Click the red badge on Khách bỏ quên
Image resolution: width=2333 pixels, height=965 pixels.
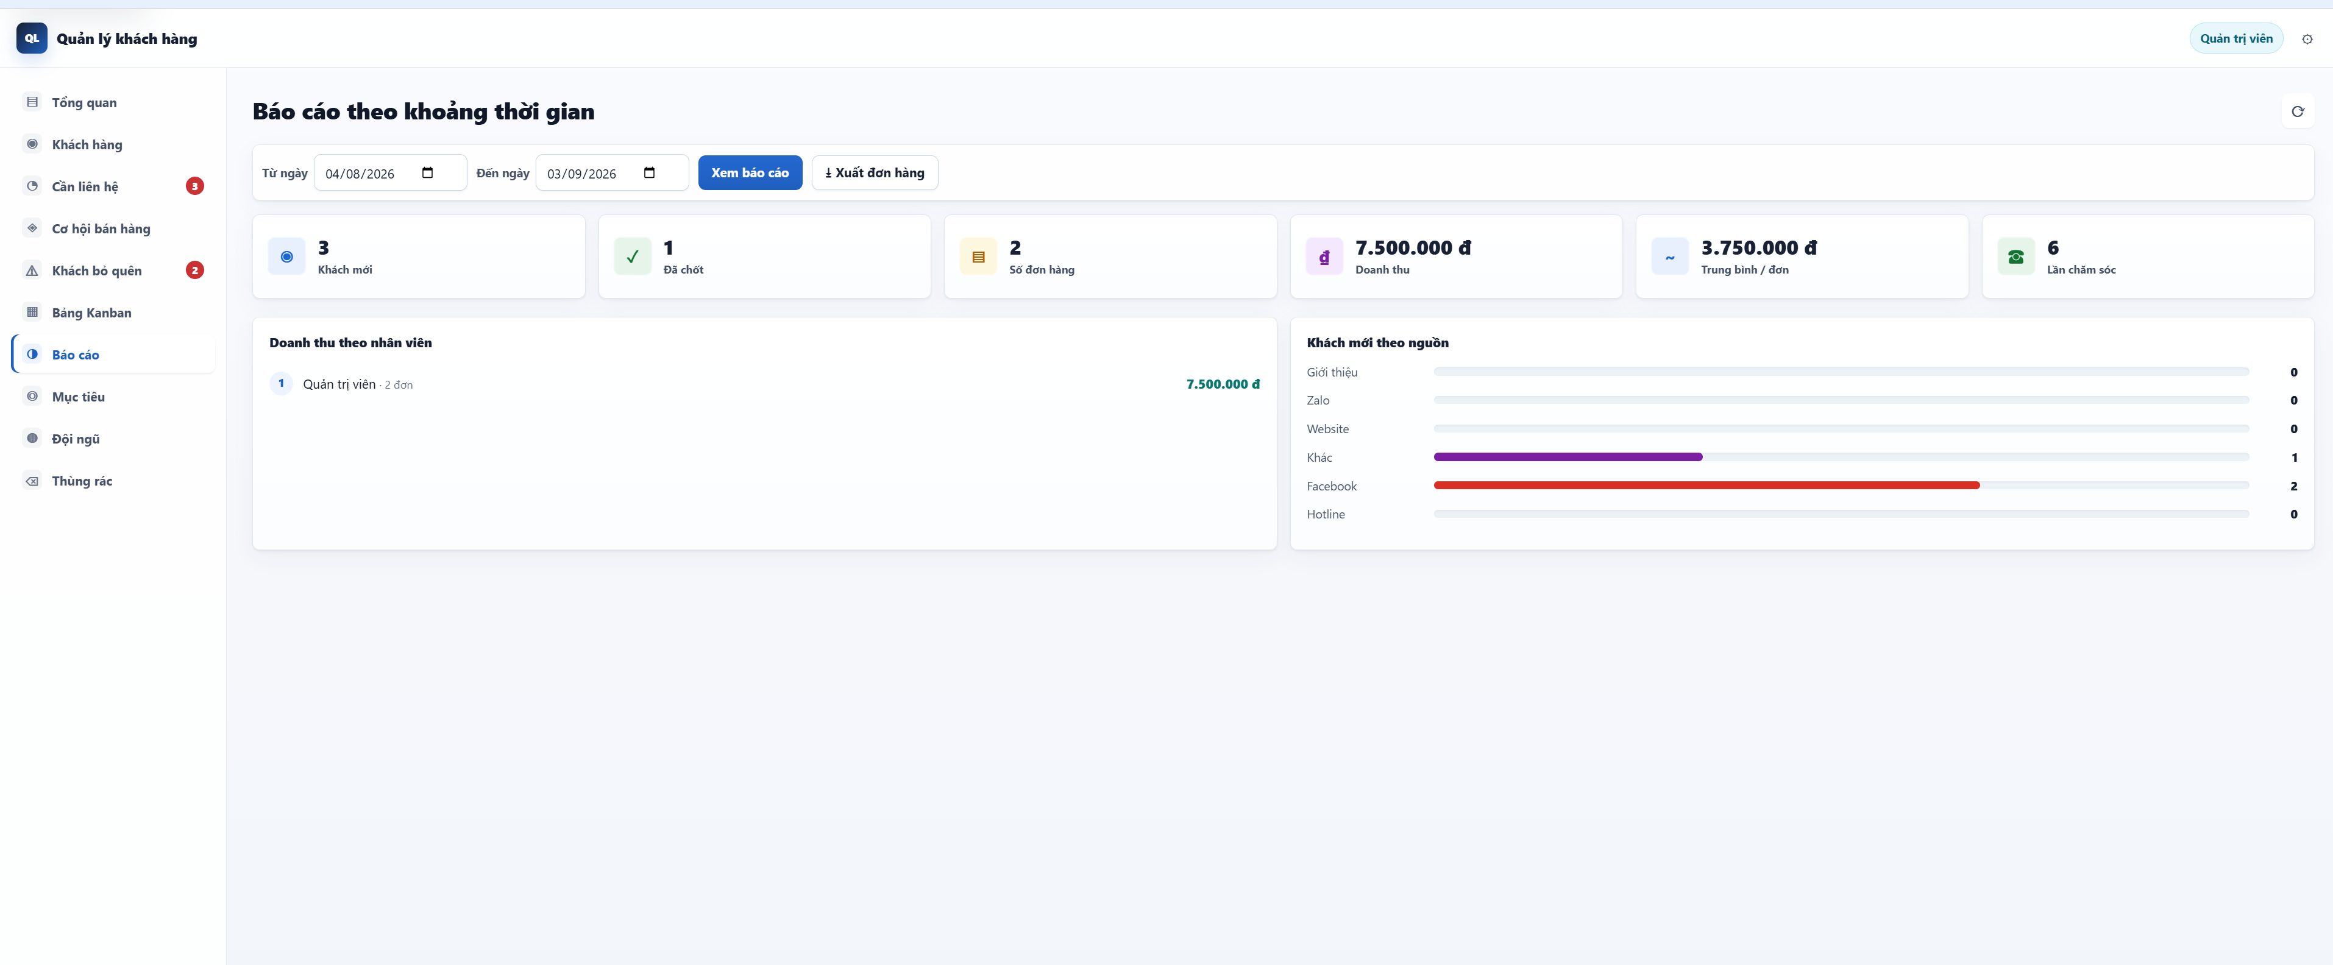[194, 270]
